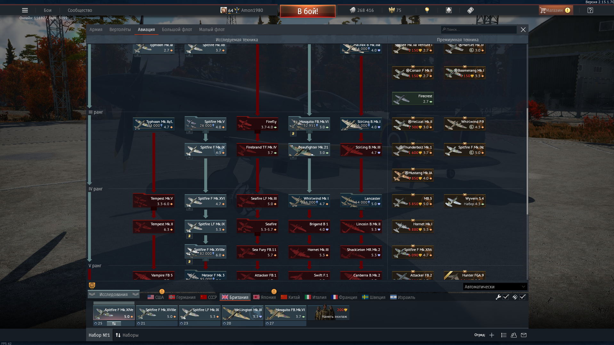This screenshot has height=345, width=614.
Task: Open the mail envelope icon
Action: click(x=524, y=335)
